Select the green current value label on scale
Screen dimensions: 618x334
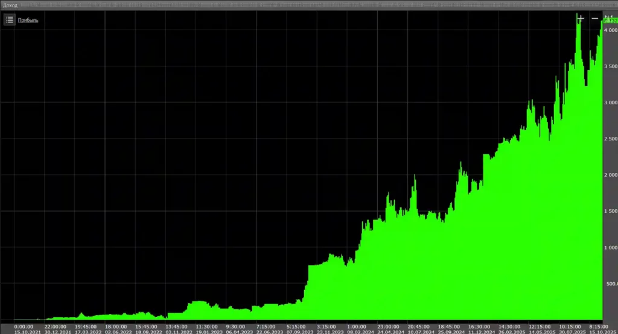pyautogui.click(x=610, y=21)
